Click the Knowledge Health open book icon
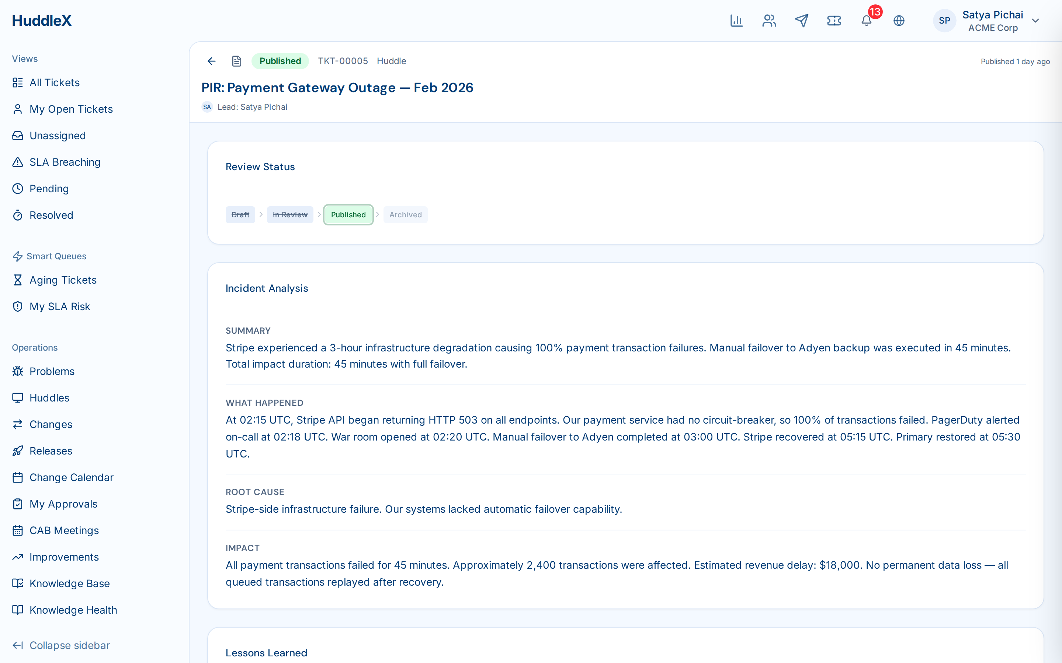1062x663 pixels. [18, 610]
